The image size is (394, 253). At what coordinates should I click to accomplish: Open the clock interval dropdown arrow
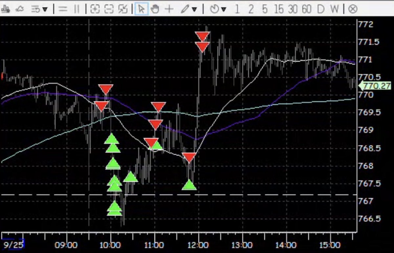pyautogui.click(x=224, y=9)
